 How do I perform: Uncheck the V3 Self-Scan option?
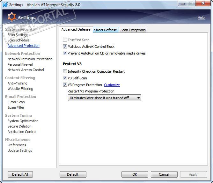click(65, 78)
